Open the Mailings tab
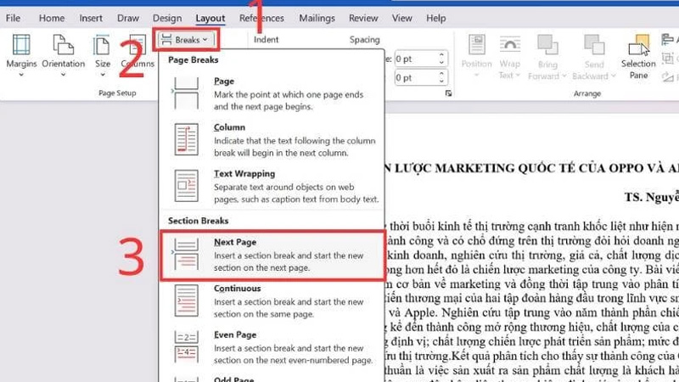The image size is (679, 382). (317, 18)
